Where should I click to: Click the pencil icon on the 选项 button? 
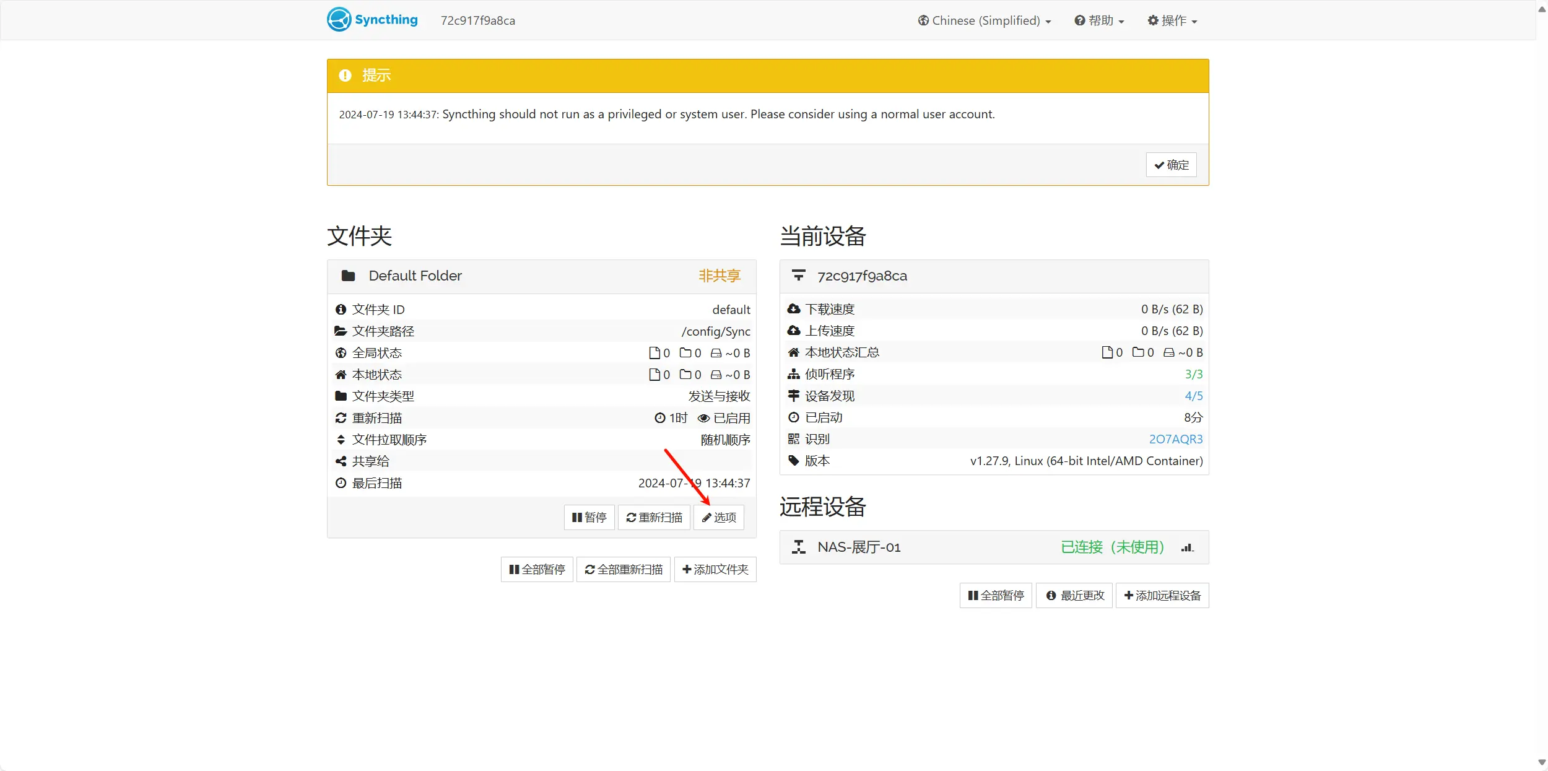pos(707,517)
